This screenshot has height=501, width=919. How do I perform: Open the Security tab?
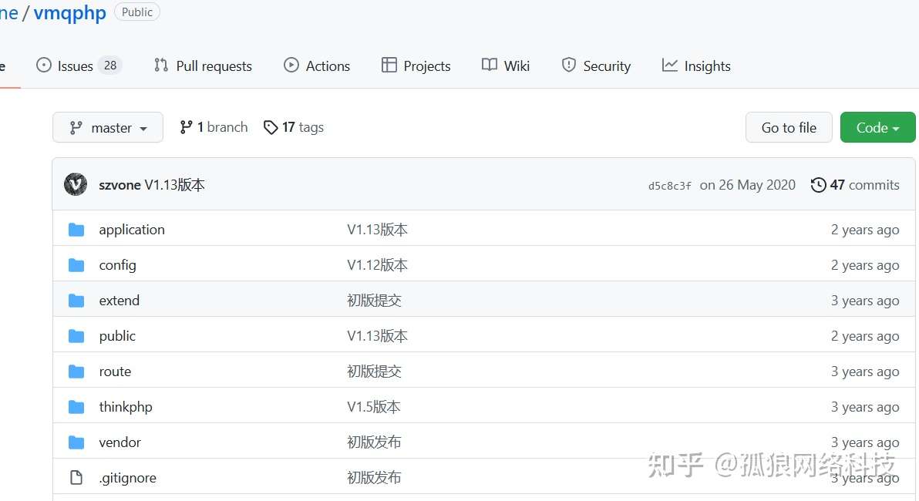(596, 66)
